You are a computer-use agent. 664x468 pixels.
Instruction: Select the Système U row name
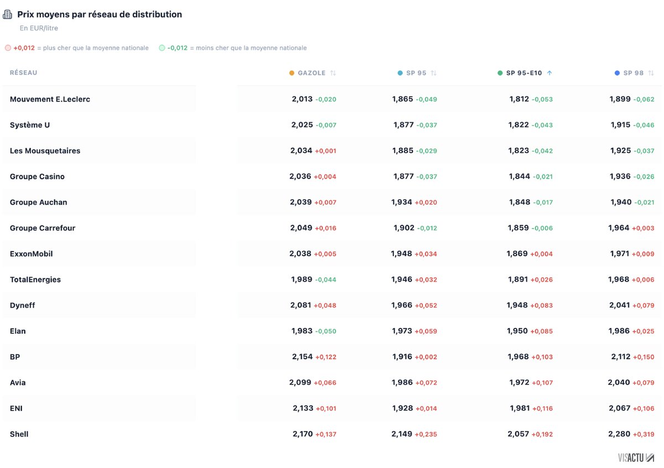[30, 125]
